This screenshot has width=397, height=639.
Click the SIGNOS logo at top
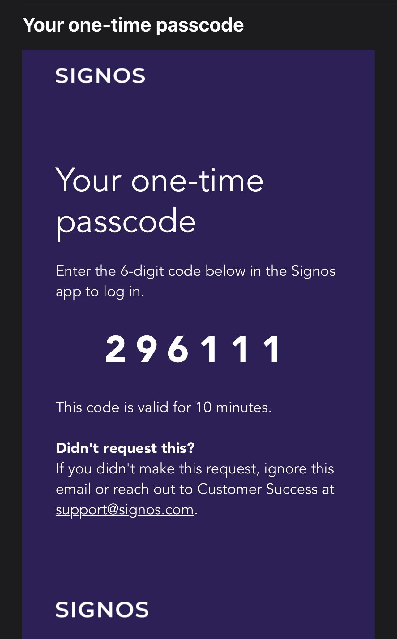point(100,76)
